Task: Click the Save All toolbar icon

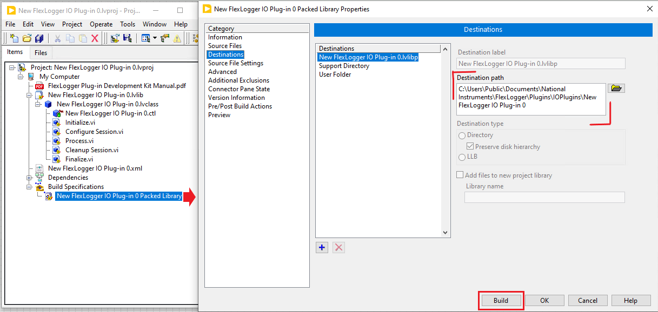Action: 39,38
